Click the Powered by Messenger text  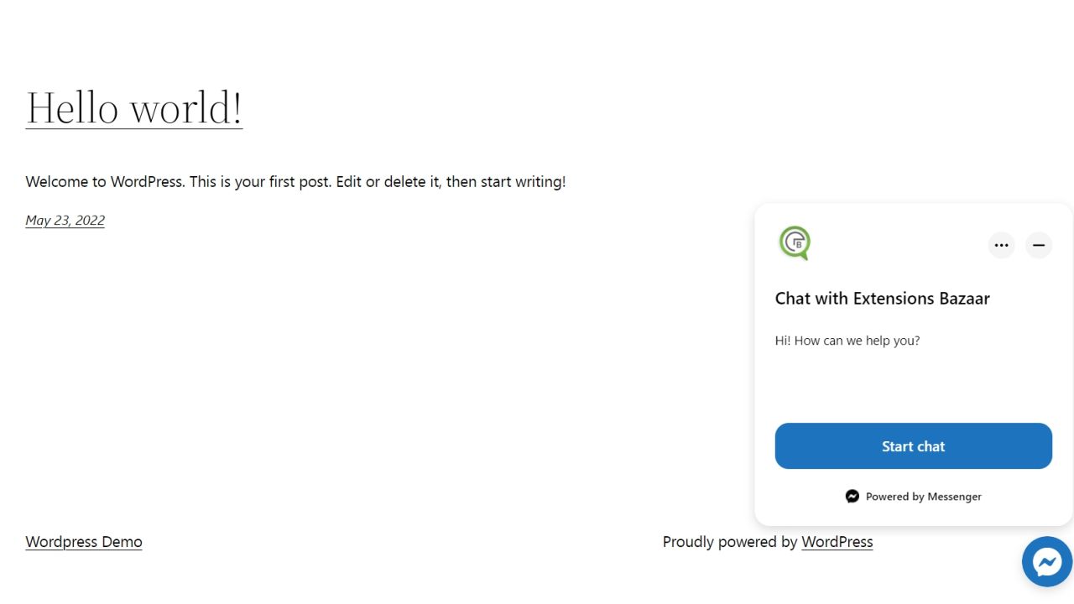pos(923,497)
